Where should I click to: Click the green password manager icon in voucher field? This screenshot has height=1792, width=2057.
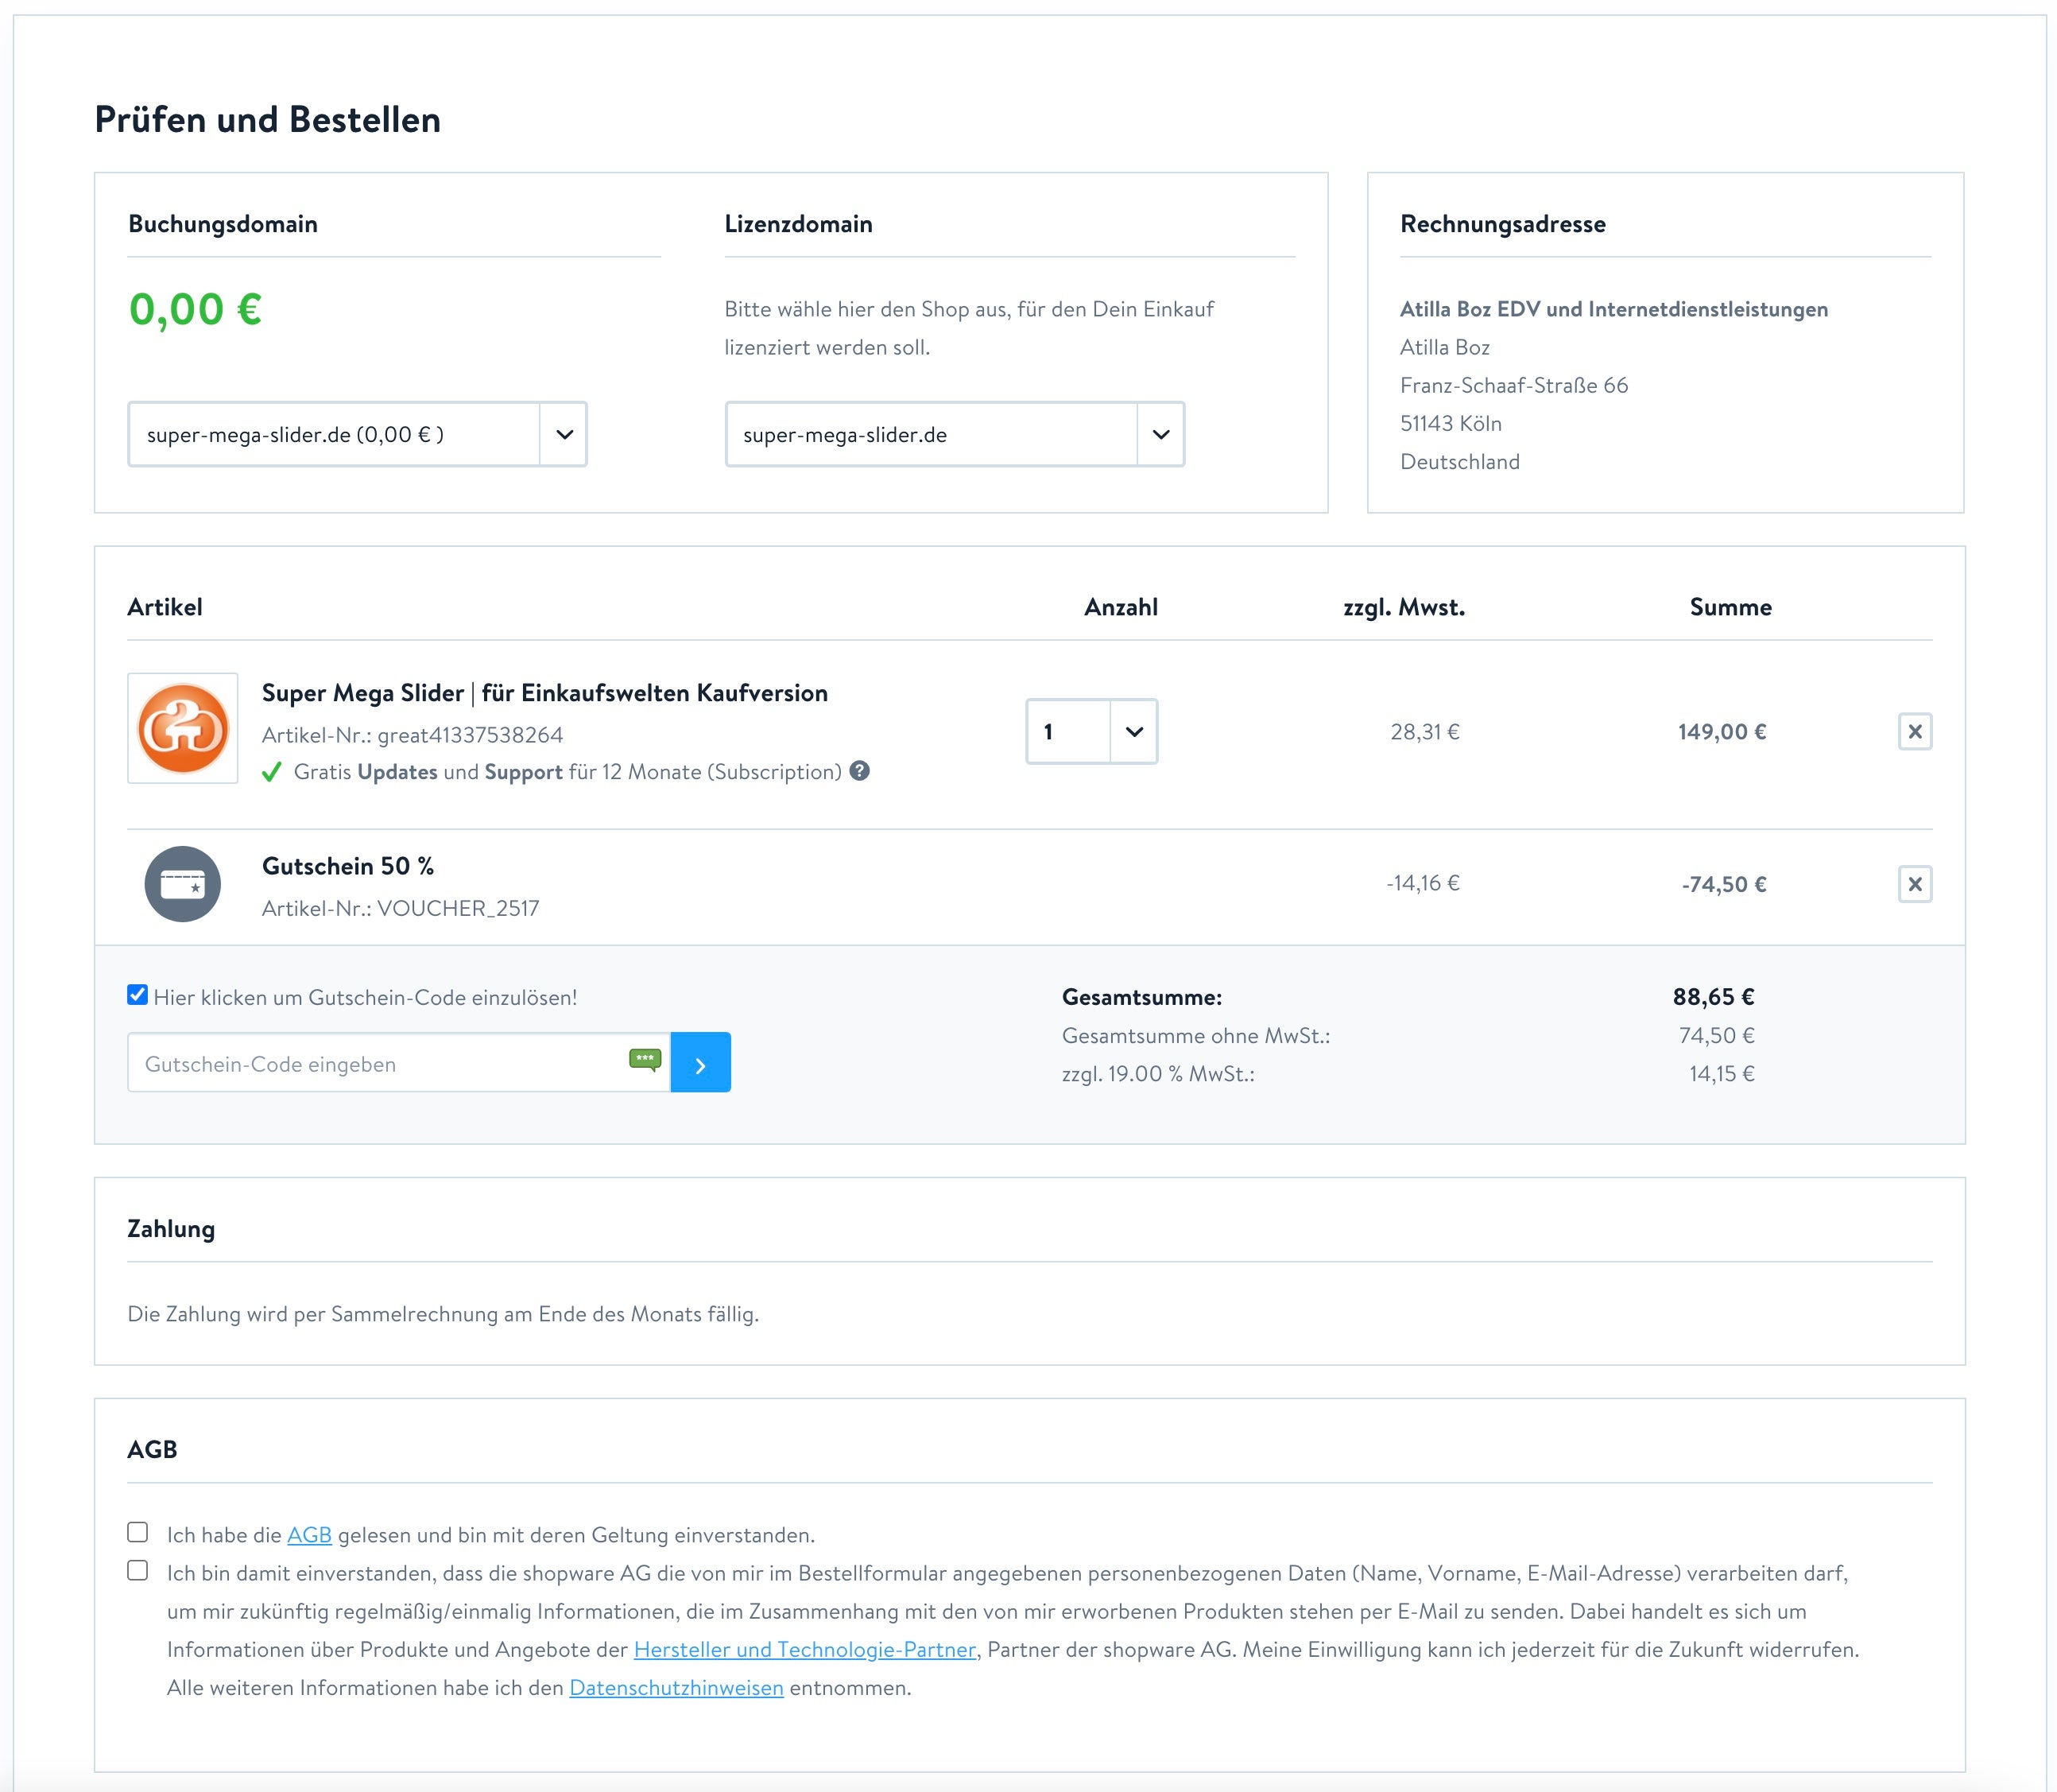point(645,1060)
